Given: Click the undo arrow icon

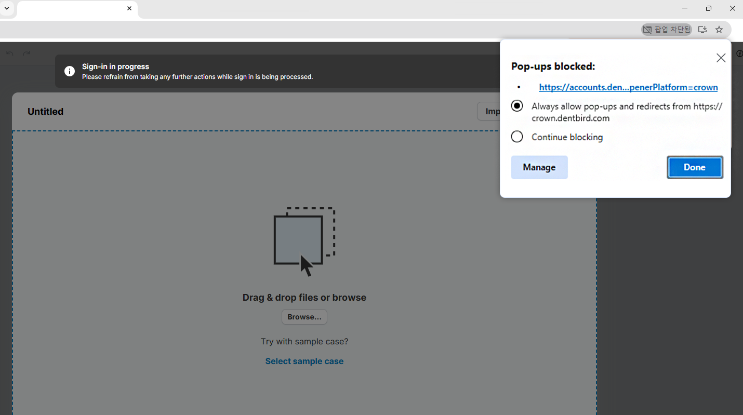Looking at the screenshot, I should point(10,53).
